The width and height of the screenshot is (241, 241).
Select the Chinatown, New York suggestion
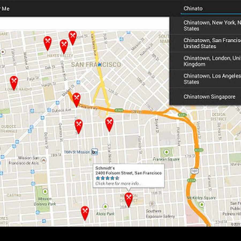[205, 26]
